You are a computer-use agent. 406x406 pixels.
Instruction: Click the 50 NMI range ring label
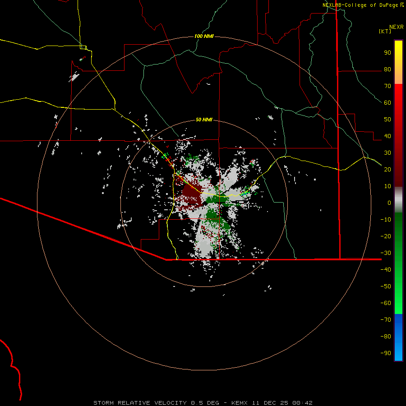(204, 120)
